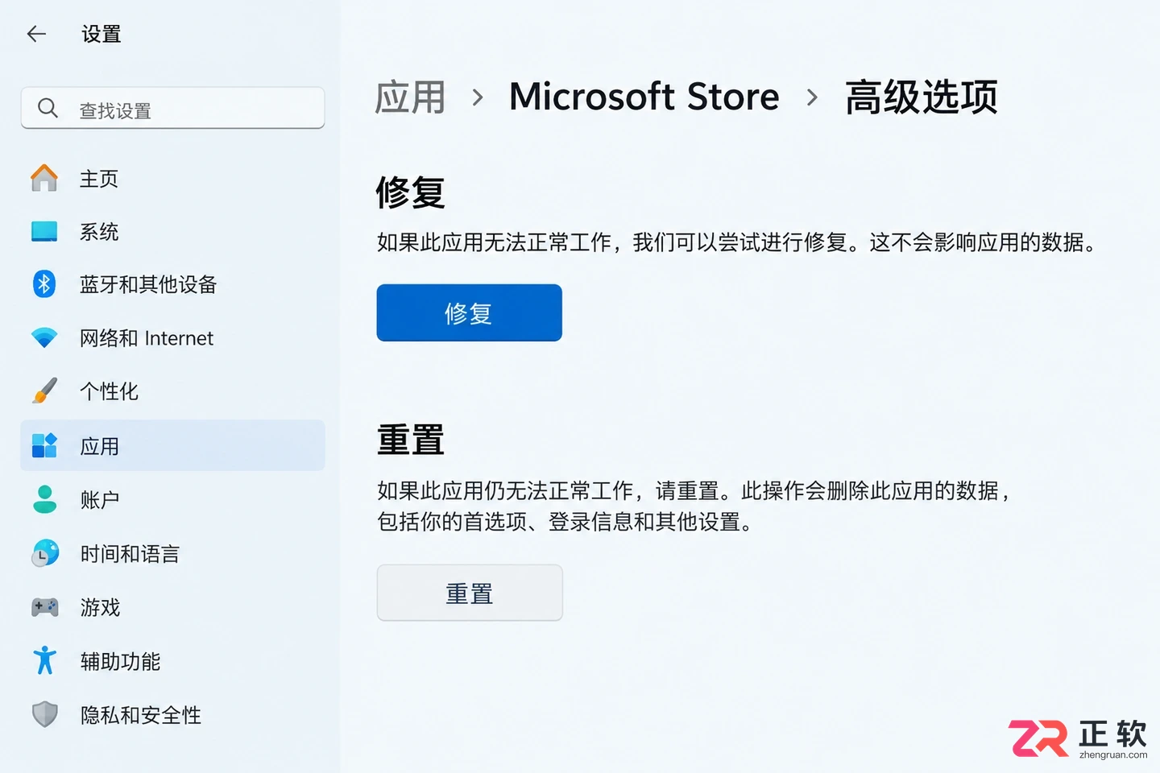Click the blue 修复 button
The width and height of the screenshot is (1160, 773).
pyautogui.click(x=469, y=312)
